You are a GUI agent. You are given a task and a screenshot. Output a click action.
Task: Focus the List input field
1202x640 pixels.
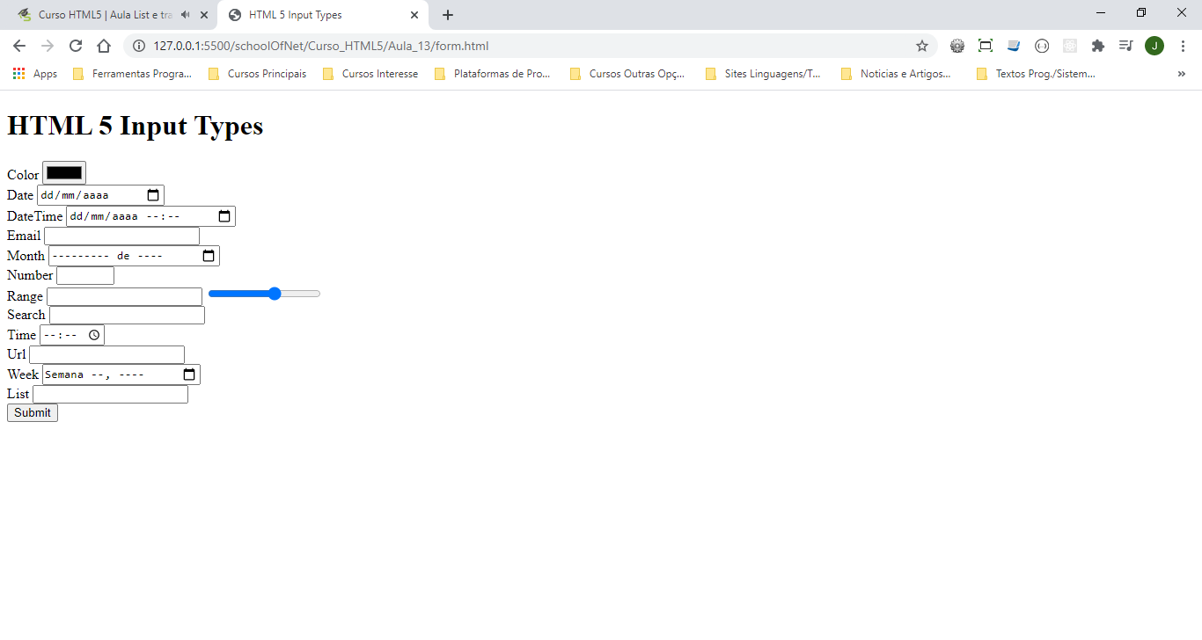point(110,394)
